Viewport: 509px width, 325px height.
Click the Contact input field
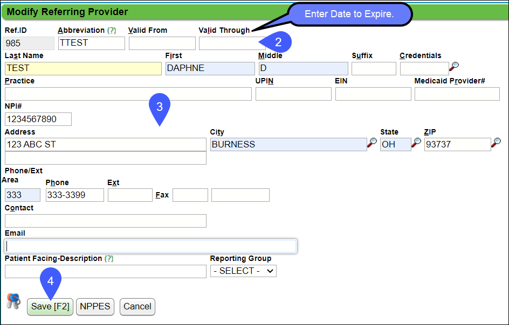tap(105, 221)
